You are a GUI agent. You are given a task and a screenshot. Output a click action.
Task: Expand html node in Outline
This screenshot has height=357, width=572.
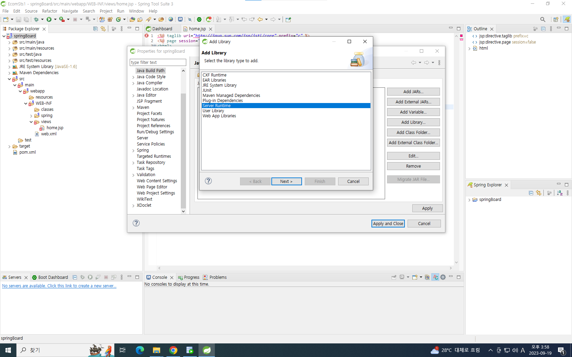click(x=470, y=49)
